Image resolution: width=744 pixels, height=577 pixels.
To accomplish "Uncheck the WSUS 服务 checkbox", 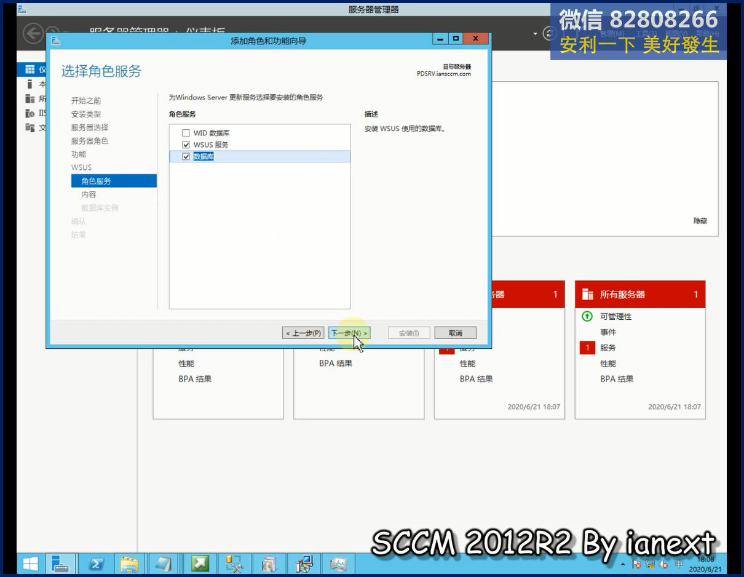I will click(186, 145).
